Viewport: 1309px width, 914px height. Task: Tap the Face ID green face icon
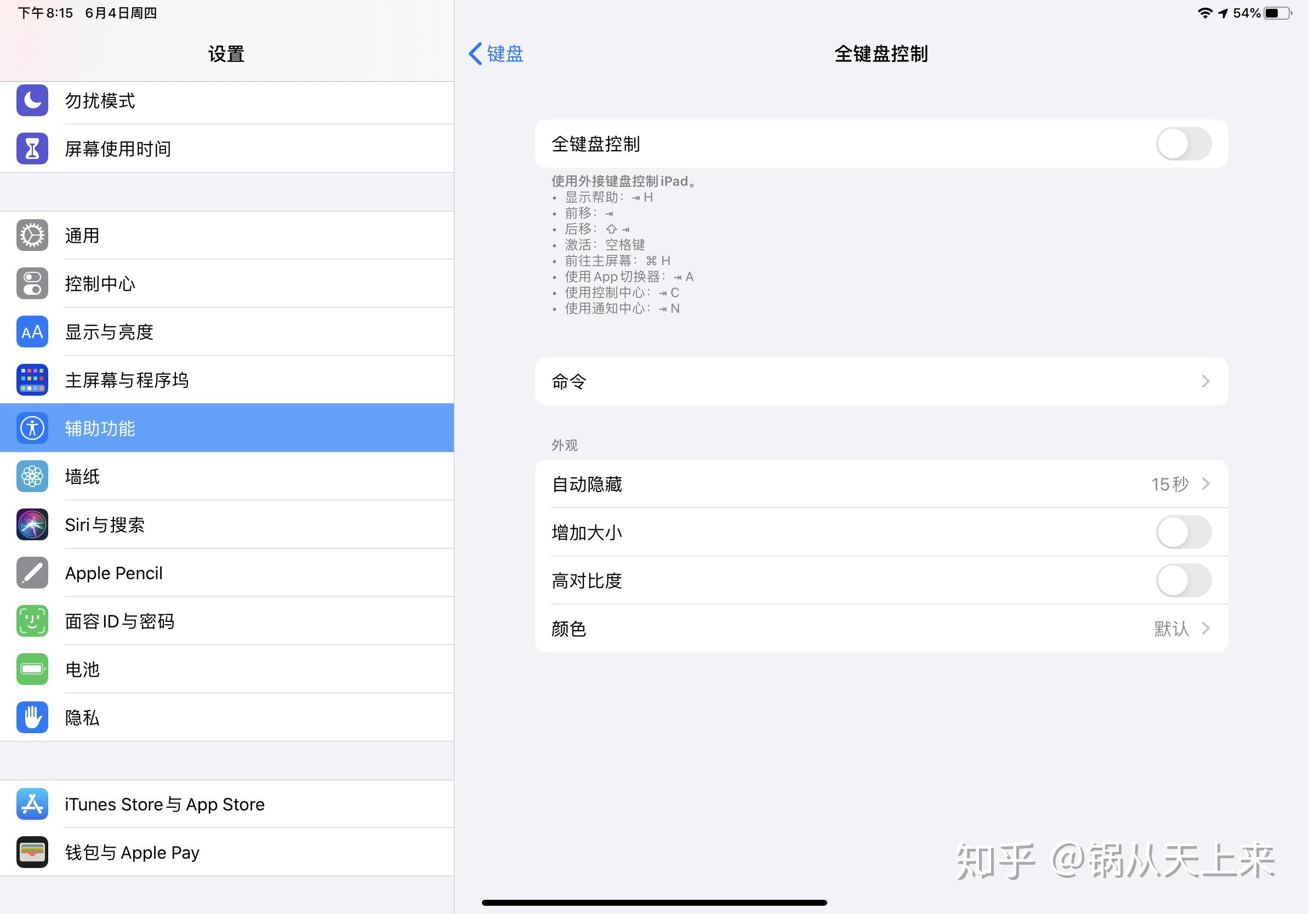pyautogui.click(x=32, y=620)
